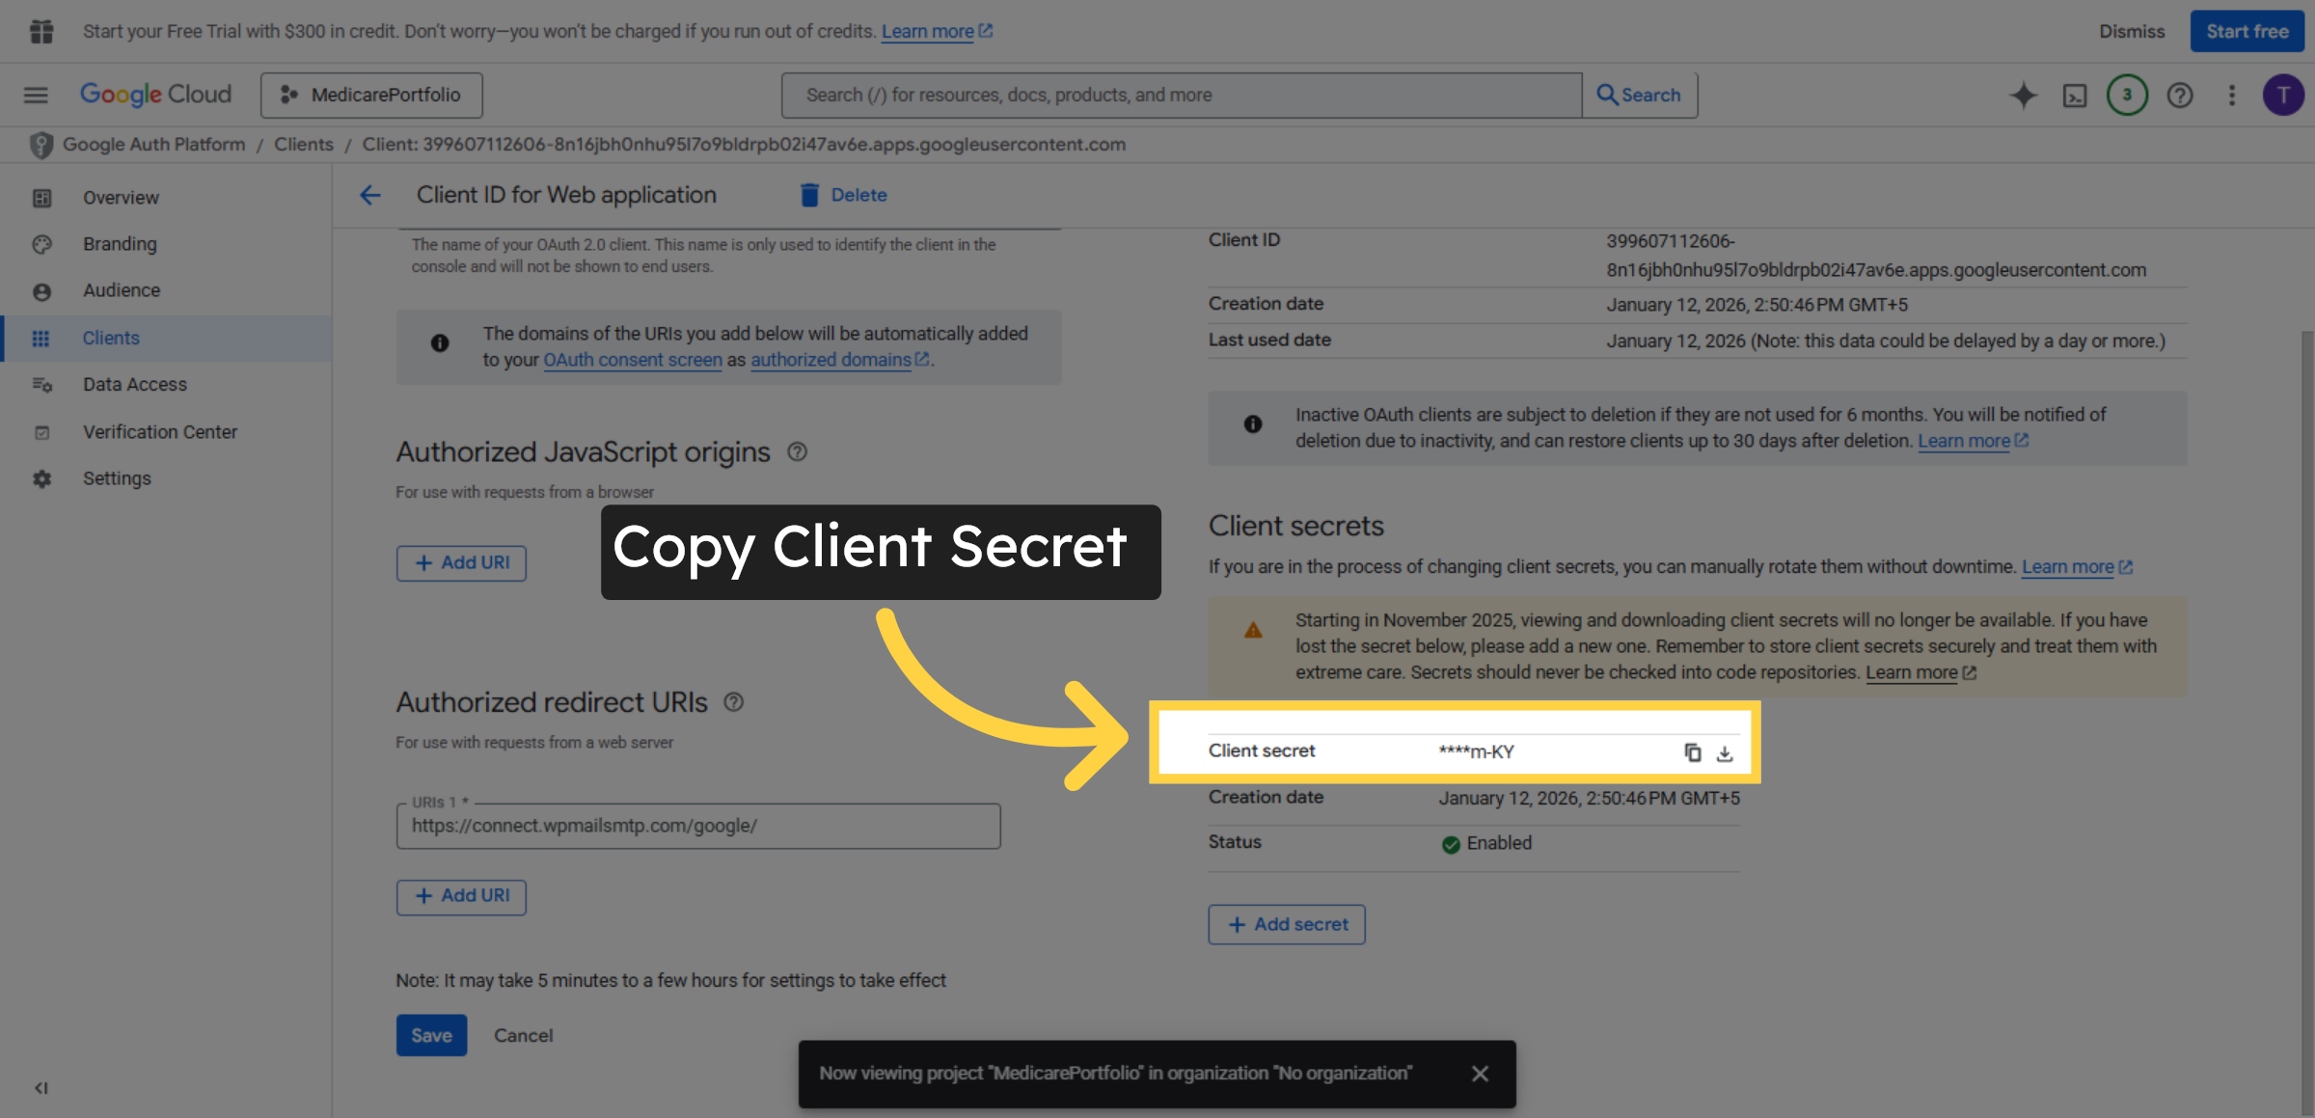
Task: Open the help menu
Action: point(2179,95)
